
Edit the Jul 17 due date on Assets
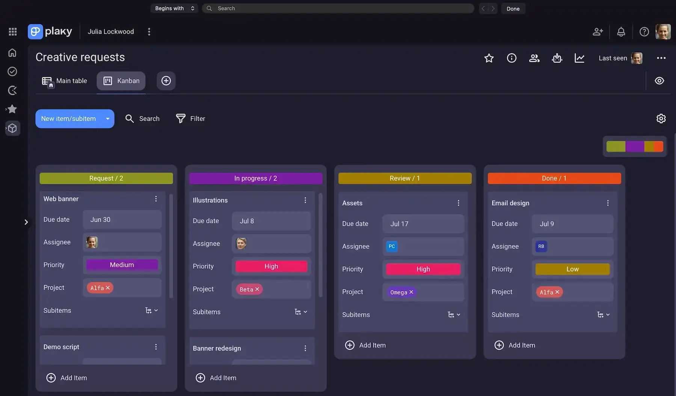pyautogui.click(x=423, y=224)
